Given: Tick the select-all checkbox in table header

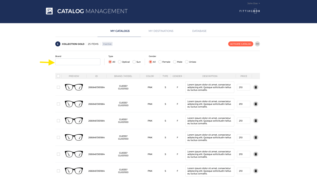Looking at the screenshot, I should pyautogui.click(x=58, y=76).
